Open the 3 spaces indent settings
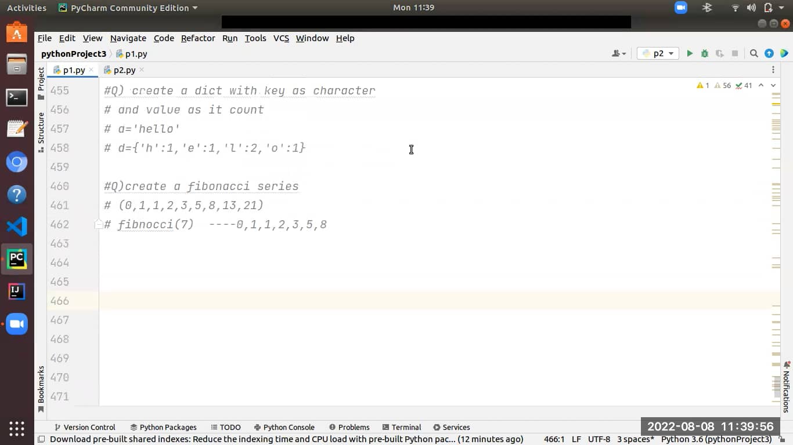 (x=635, y=439)
